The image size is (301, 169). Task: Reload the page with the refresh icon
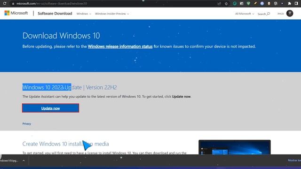tap(5, 3)
